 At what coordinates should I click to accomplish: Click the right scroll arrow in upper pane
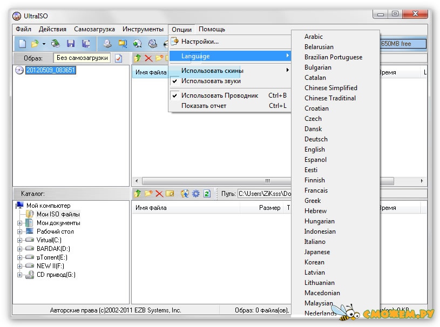422,181
